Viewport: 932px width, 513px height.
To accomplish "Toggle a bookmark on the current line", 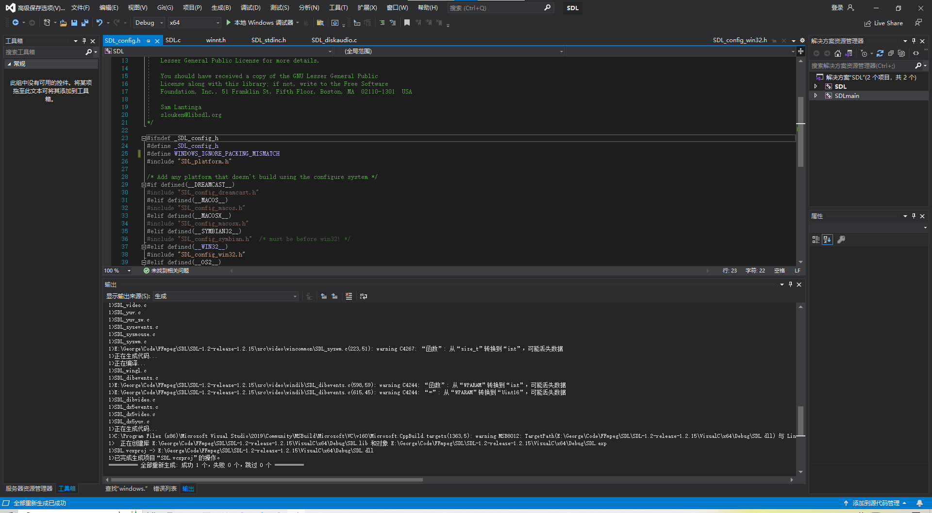I will pos(407,23).
